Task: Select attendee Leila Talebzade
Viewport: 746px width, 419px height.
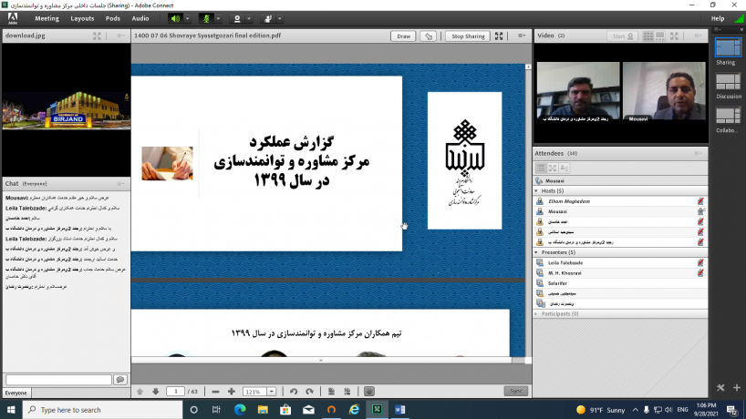Action: pos(620,262)
